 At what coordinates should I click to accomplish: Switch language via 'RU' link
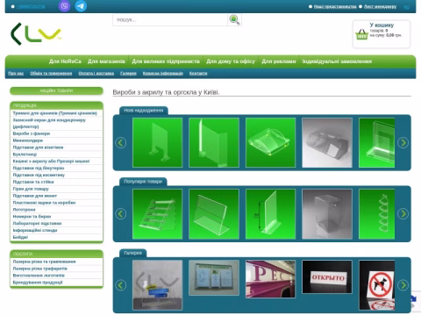click(406, 7)
